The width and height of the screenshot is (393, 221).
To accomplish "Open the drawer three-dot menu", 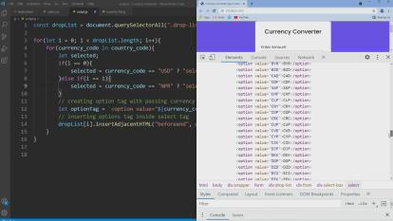I will tap(203, 215).
